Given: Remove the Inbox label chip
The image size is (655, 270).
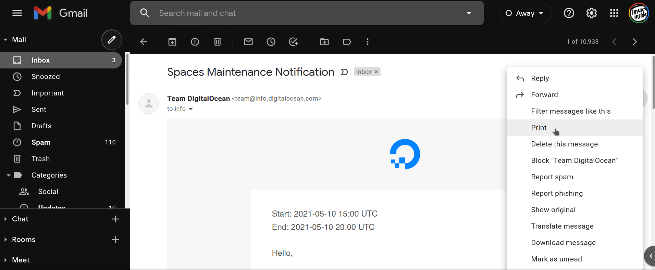Looking at the screenshot, I should [376, 72].
